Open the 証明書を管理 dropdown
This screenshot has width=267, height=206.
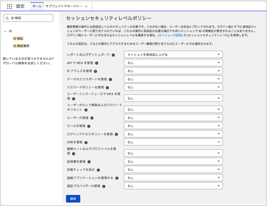173,161
